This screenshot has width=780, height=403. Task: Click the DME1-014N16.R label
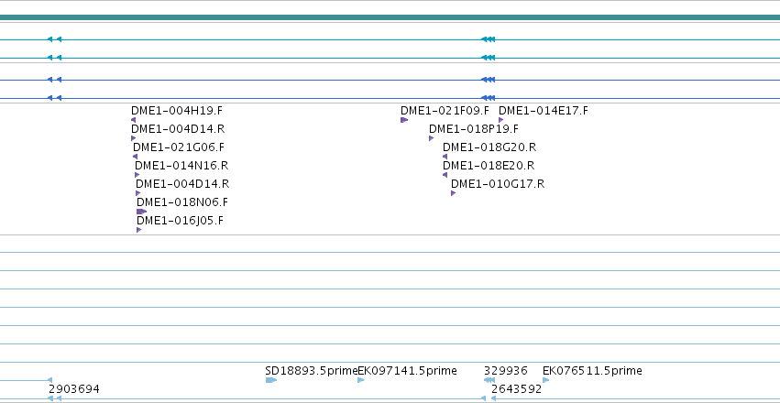coord(181,166)
